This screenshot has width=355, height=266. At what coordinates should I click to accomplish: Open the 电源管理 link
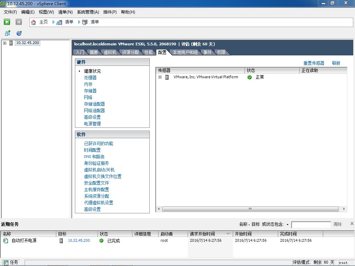[92, 124]
